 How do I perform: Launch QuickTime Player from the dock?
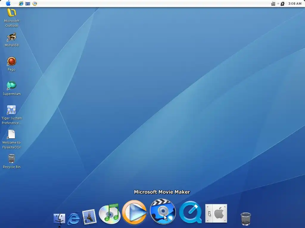(190, 212)
